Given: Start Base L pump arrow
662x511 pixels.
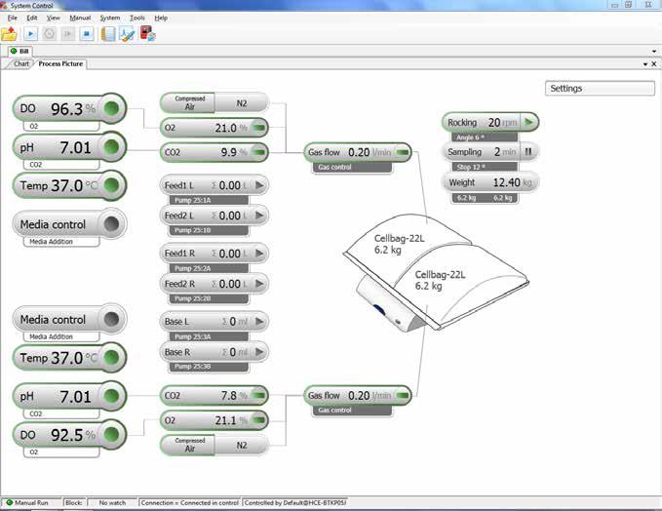Looking at the screenshot, I should [259, 322].
